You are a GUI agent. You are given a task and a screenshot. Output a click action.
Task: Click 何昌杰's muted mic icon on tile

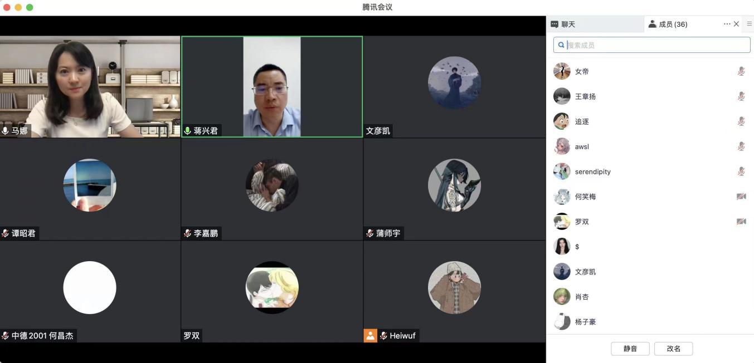point(6,336)
